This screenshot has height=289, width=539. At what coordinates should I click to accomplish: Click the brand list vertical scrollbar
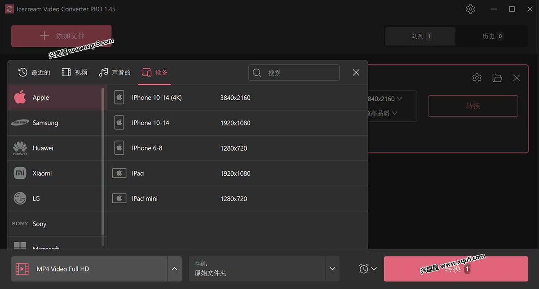[103, 162]
